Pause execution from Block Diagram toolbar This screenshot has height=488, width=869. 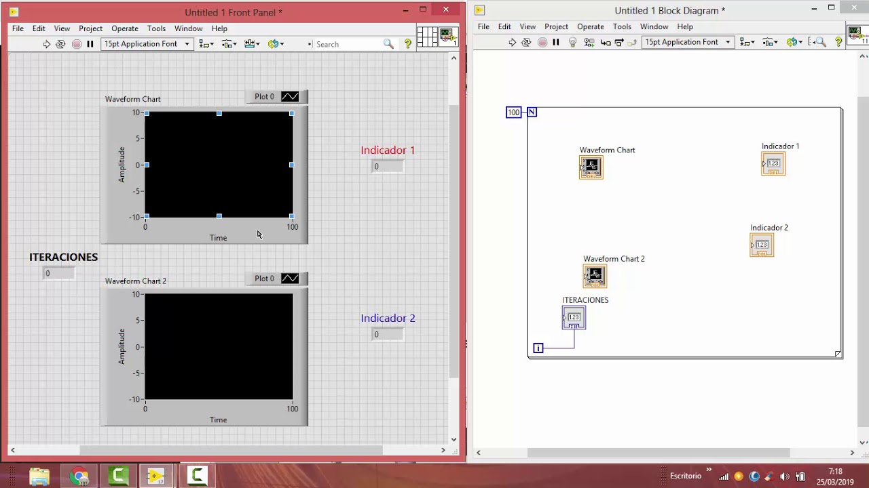556,42
